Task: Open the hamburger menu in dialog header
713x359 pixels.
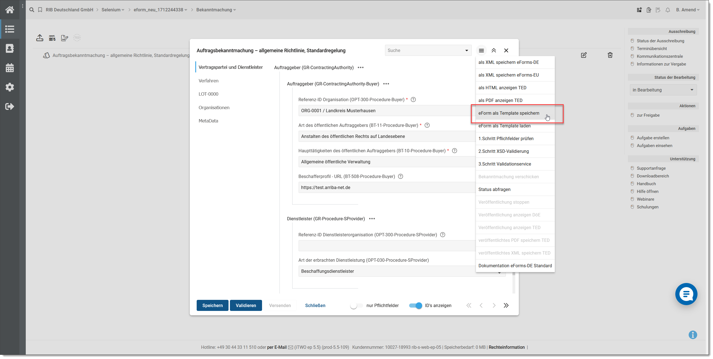Action: tap(481, 51)
